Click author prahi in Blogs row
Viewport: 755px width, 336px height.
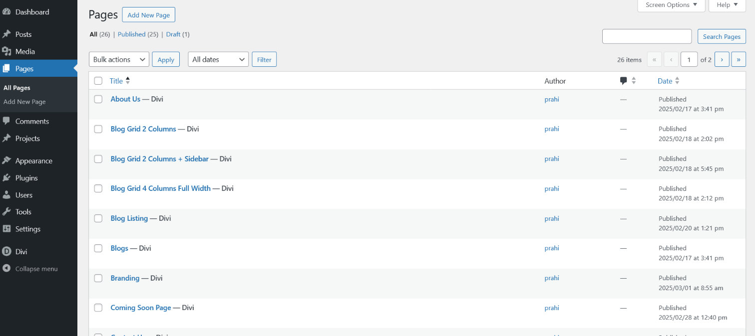(552, 248)
